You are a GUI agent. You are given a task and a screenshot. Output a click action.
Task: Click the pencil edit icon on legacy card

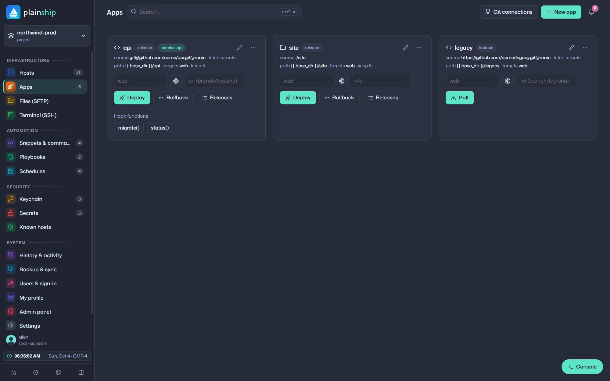click(x=571, y=48)
